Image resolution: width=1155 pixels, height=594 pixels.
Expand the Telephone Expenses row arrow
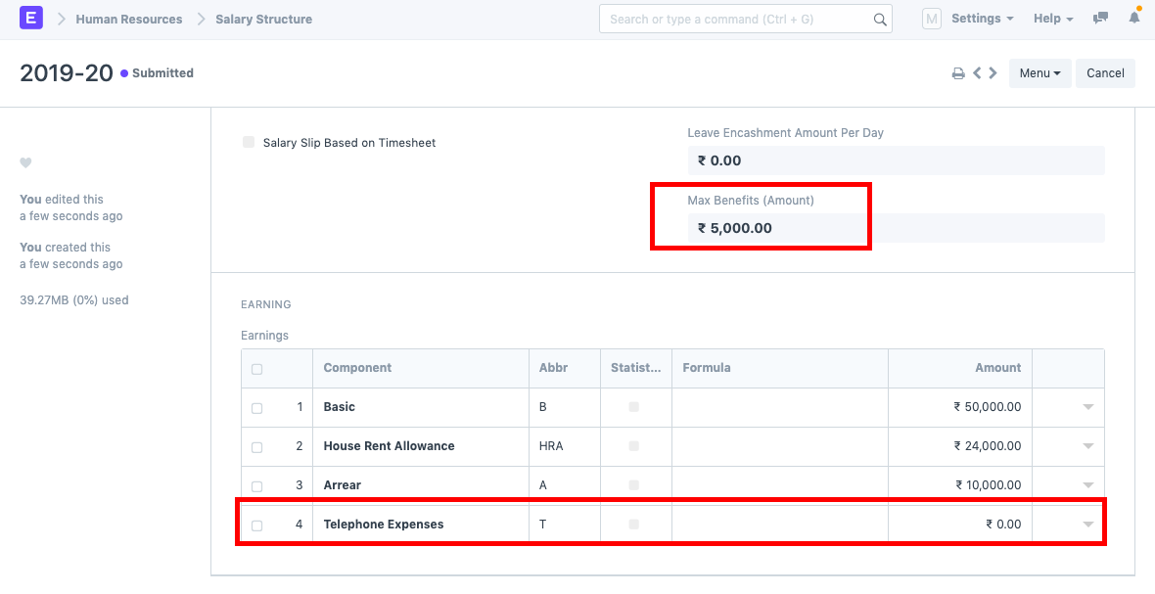coord(1087,525)
